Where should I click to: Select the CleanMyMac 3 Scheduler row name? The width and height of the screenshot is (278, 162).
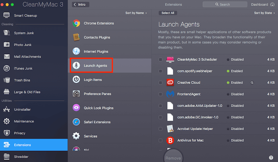[x=197, y=60]
